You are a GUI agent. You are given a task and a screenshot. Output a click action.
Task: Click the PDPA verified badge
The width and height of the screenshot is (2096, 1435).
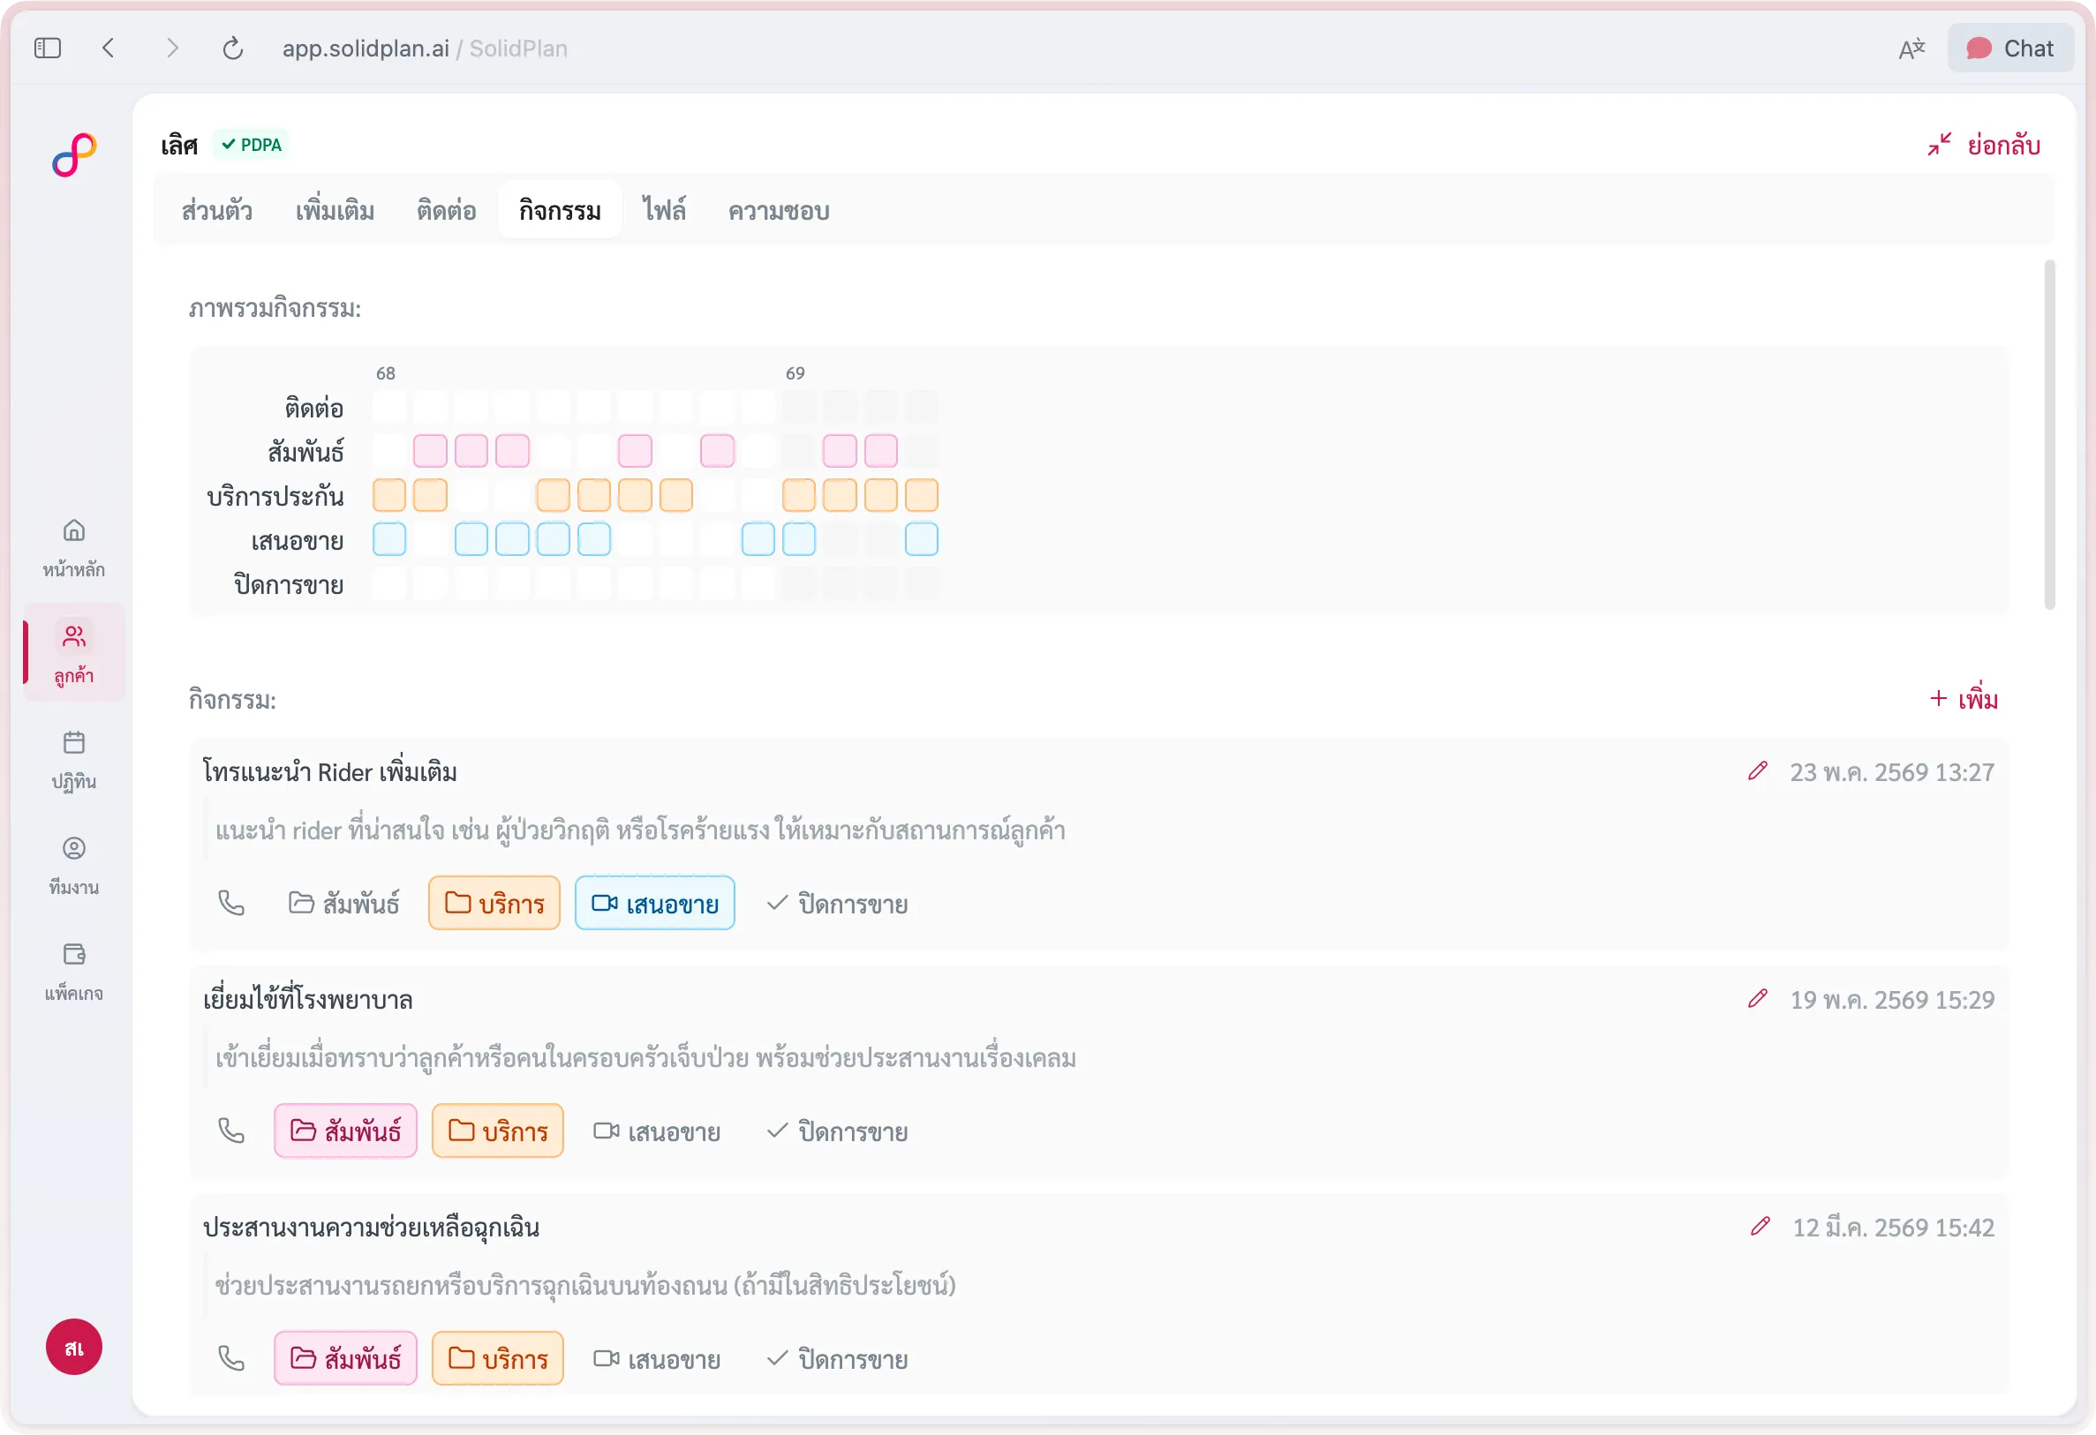(252, 144)
